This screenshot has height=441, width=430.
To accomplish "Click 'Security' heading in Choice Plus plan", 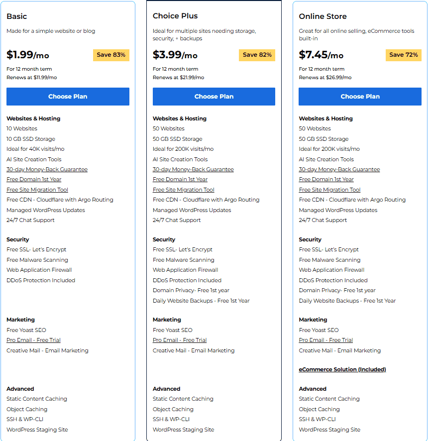I will tap(164, 239).
